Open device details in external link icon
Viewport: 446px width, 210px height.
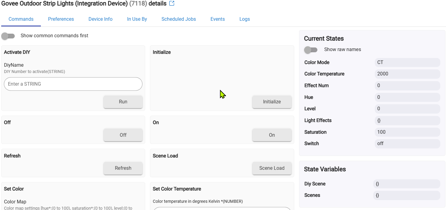(x=172, y=4)
